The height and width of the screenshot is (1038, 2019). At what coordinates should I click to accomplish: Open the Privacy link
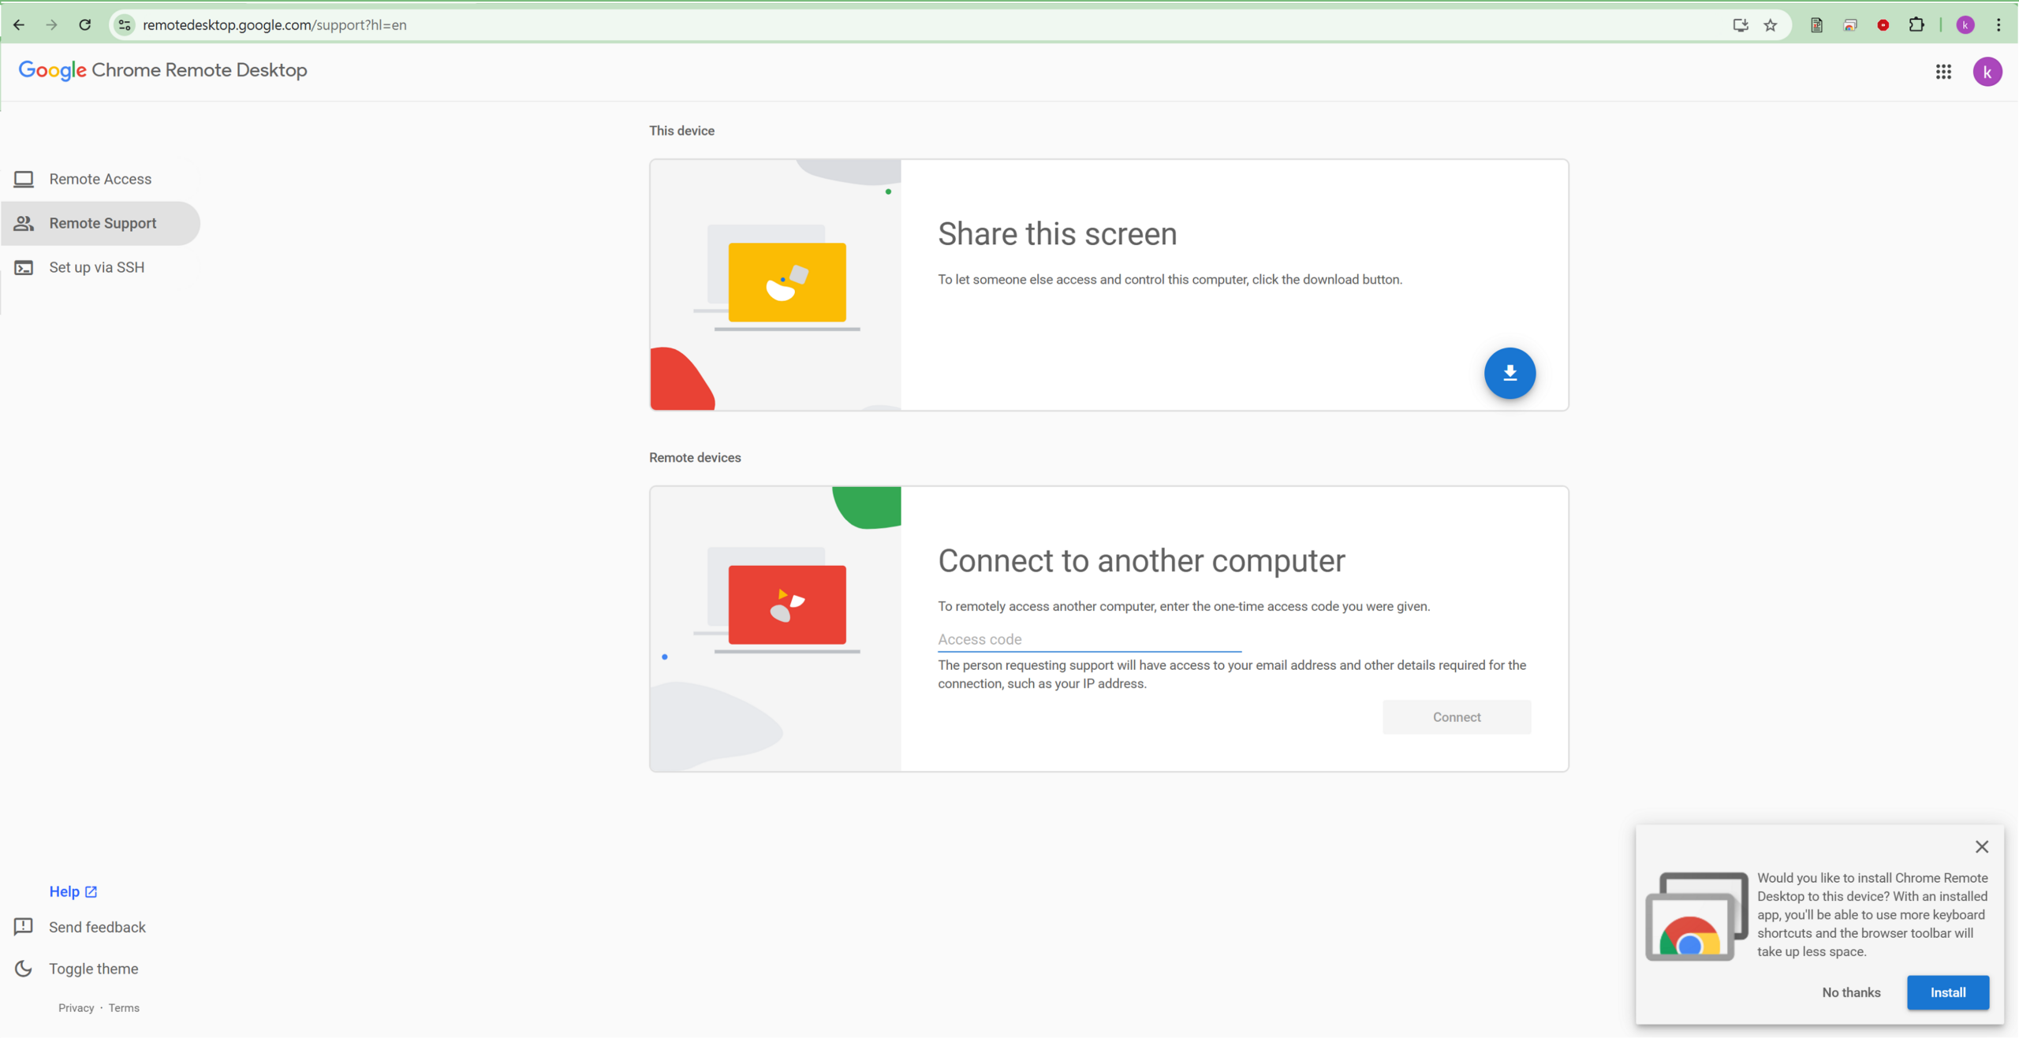(76, 1008)
